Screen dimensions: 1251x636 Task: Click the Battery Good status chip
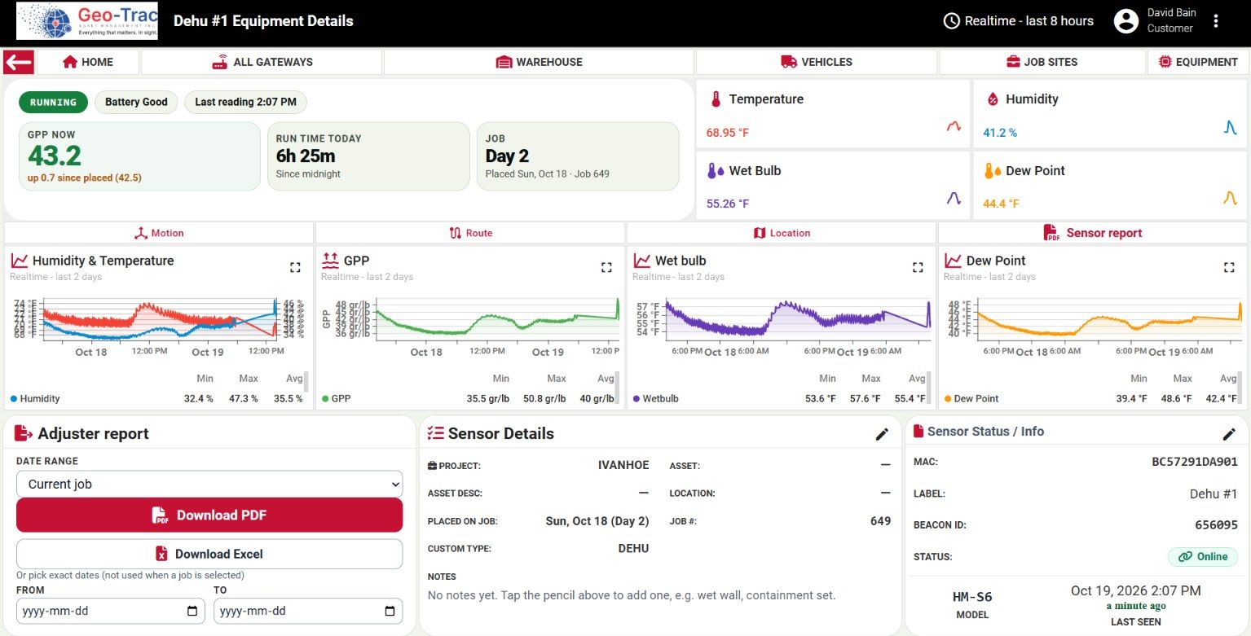click(x=136, y=102)
